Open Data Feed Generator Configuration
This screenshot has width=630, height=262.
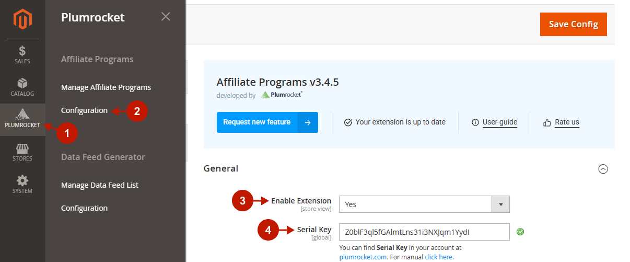pos(84,208)
